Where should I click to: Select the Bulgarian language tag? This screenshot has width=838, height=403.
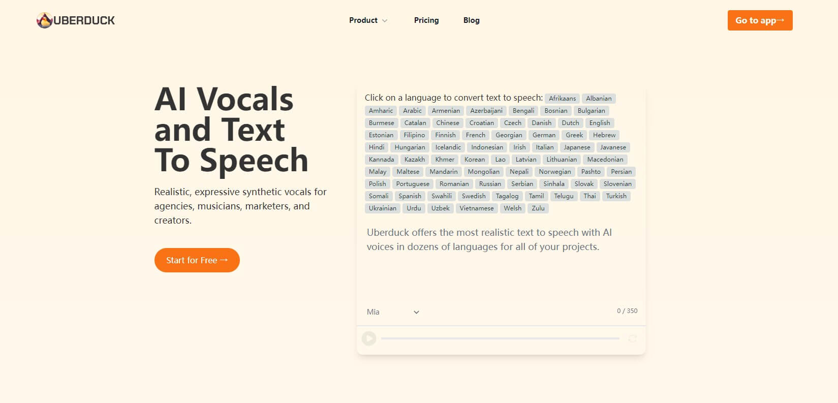pos(591,111)
